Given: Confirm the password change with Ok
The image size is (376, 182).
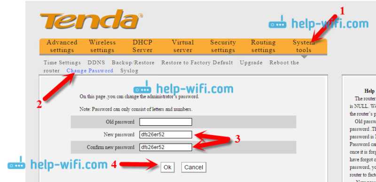Looking at the screenshot, I should click(167, 167).
